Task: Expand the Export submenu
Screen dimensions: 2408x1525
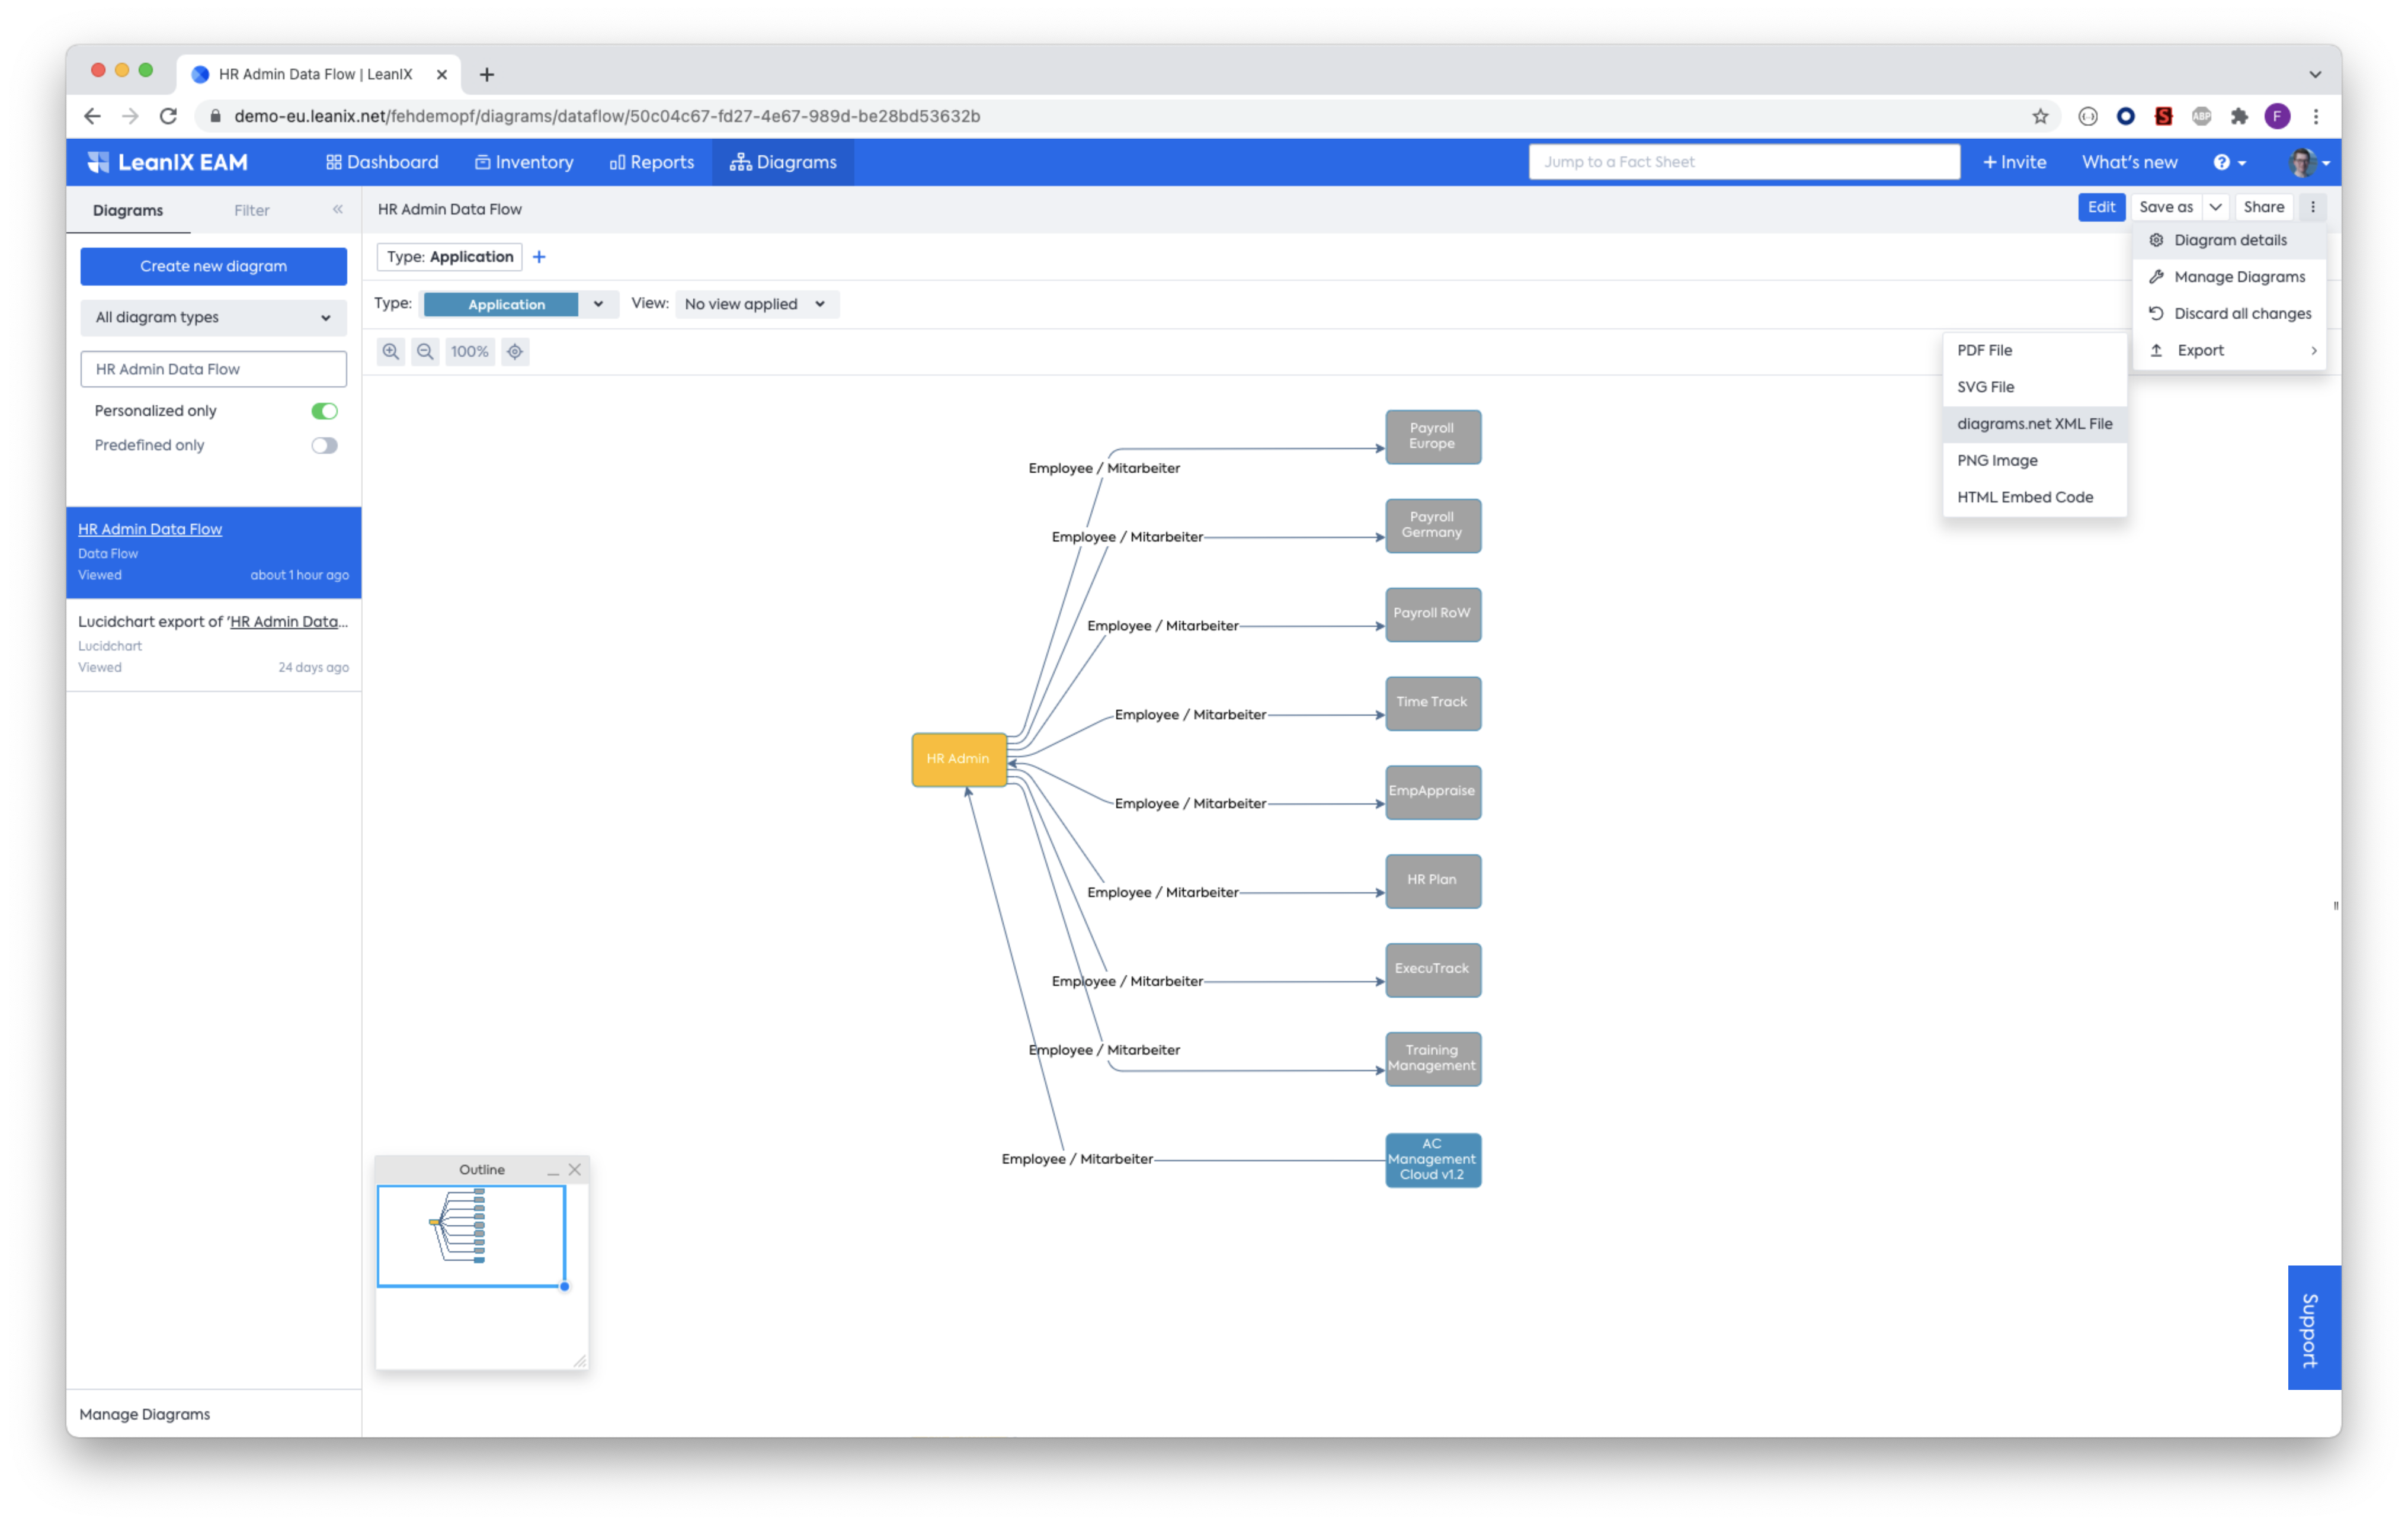Action: click(x=2229, y=350)
